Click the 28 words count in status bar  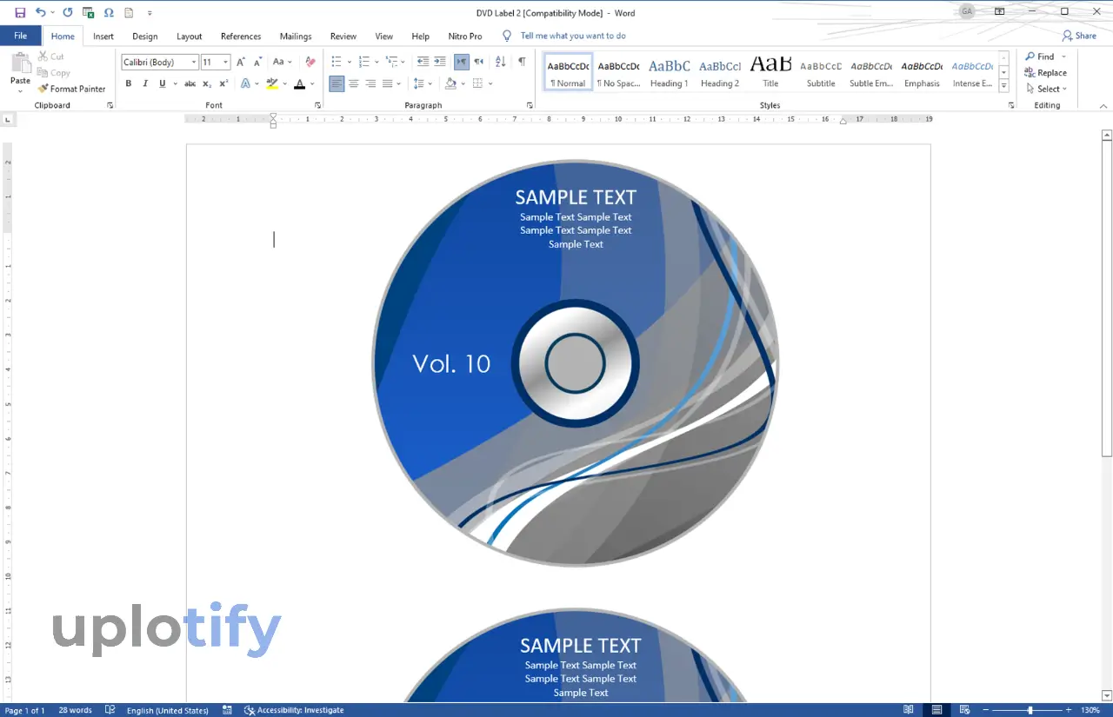(75, 710)
